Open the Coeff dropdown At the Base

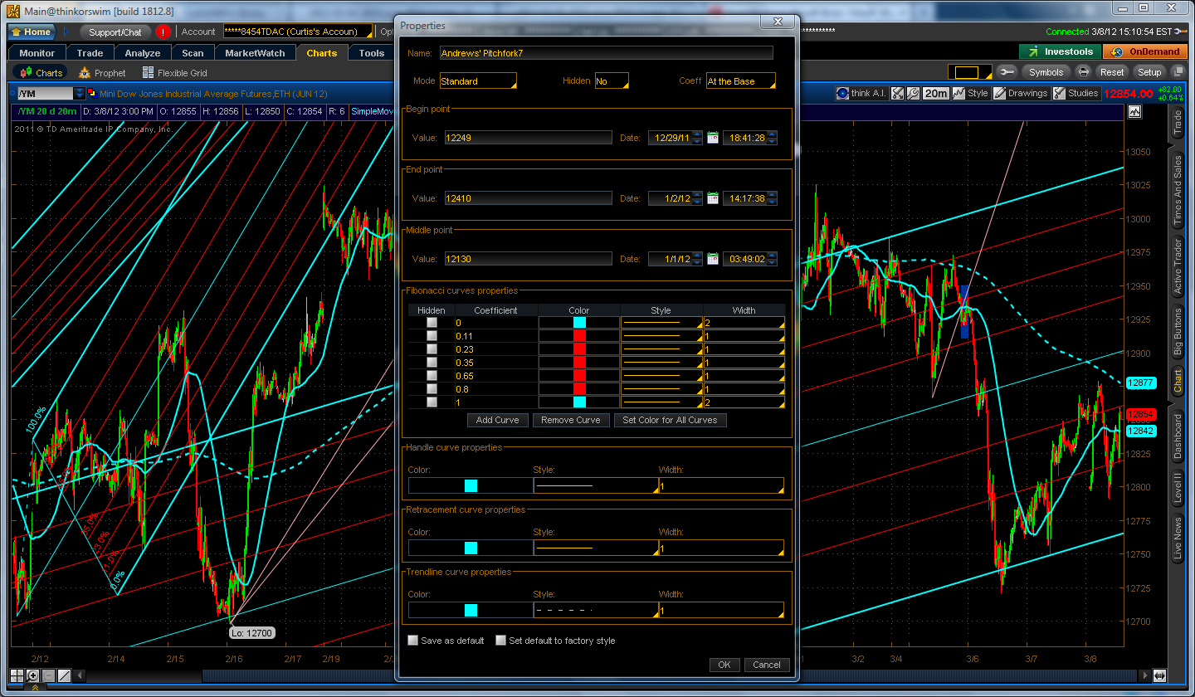(x=741, y=81)
